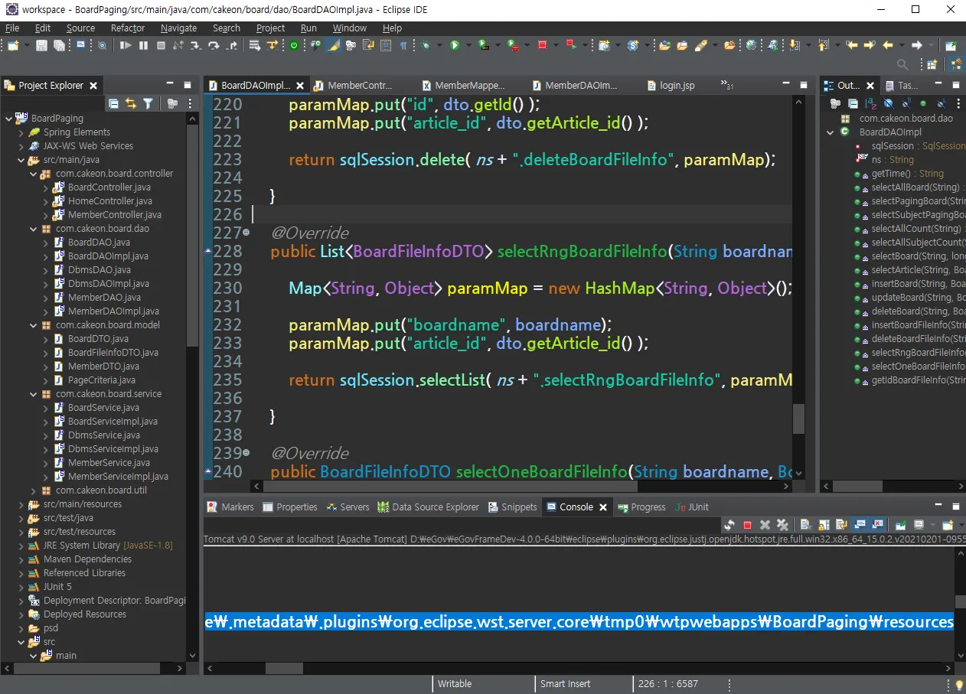Collapse the com.cakeon.board.dao package

point(34,229)
